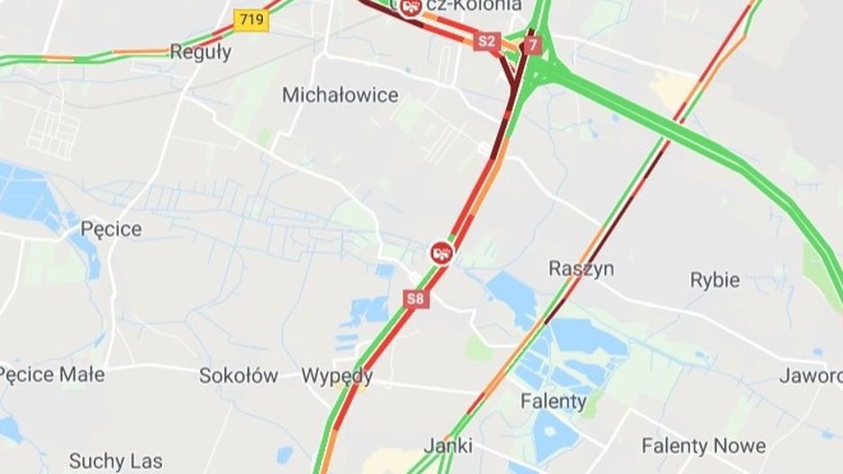Select the S2 road shield marker

click(x=487, y=41)
